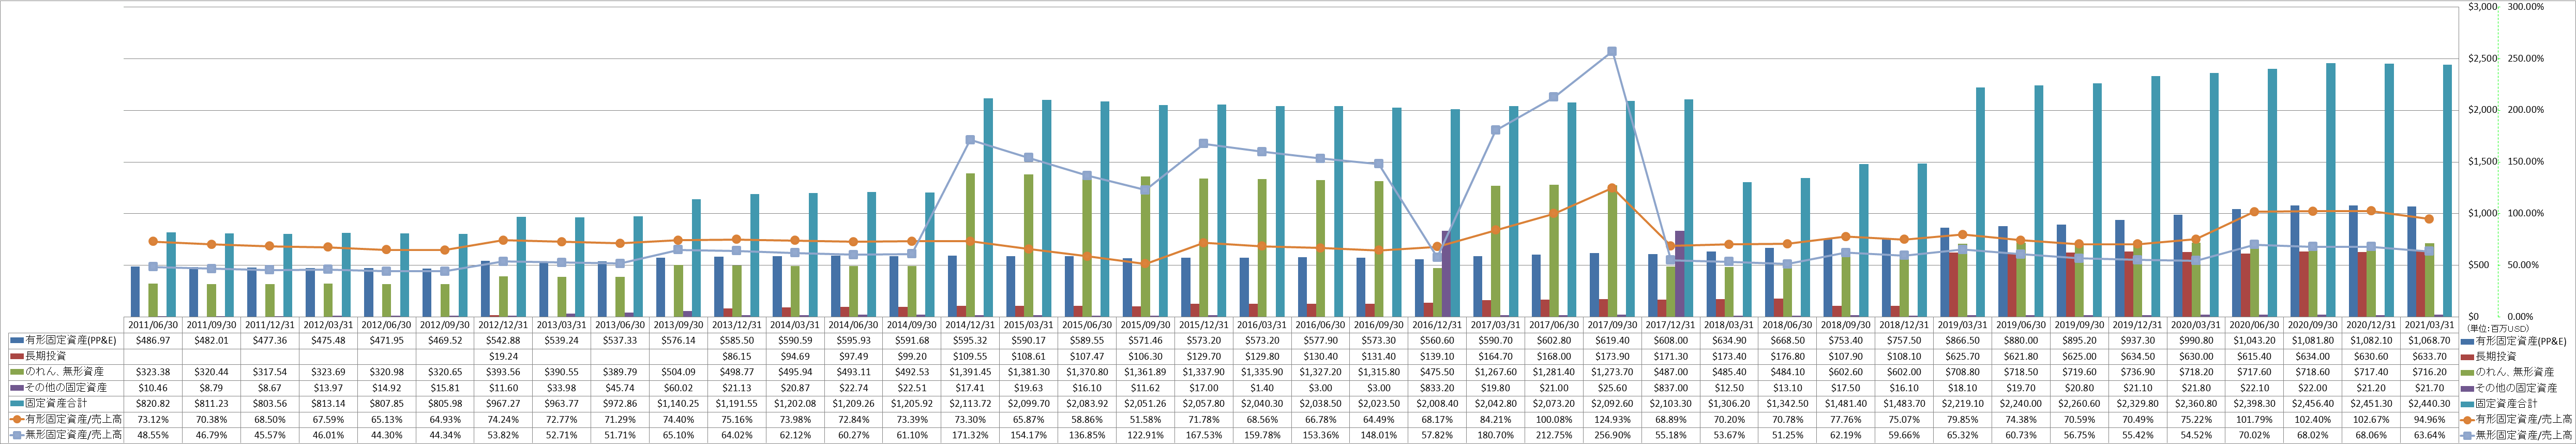This screenshot has width=2576, height=444.
Task: Select the 2017/09/30 date column header
Action: pos(1611,325)
